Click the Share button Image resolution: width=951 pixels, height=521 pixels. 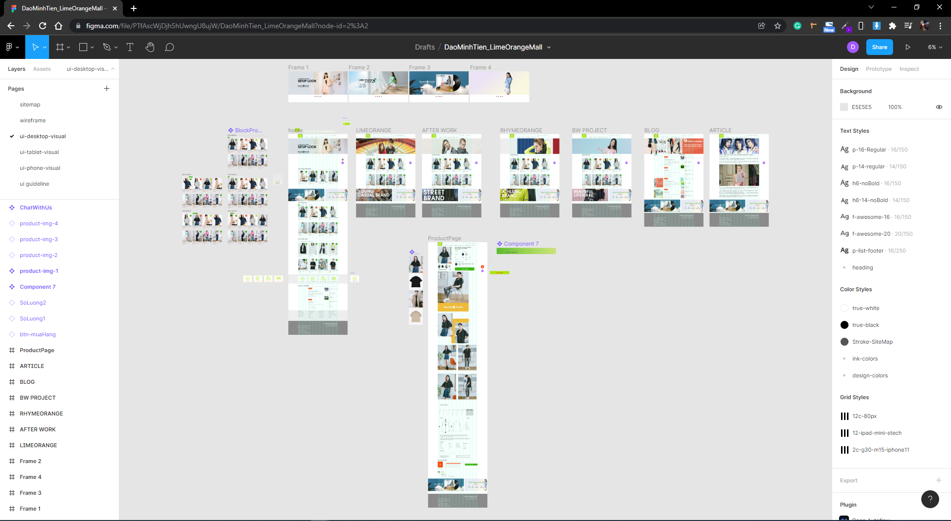879,47
